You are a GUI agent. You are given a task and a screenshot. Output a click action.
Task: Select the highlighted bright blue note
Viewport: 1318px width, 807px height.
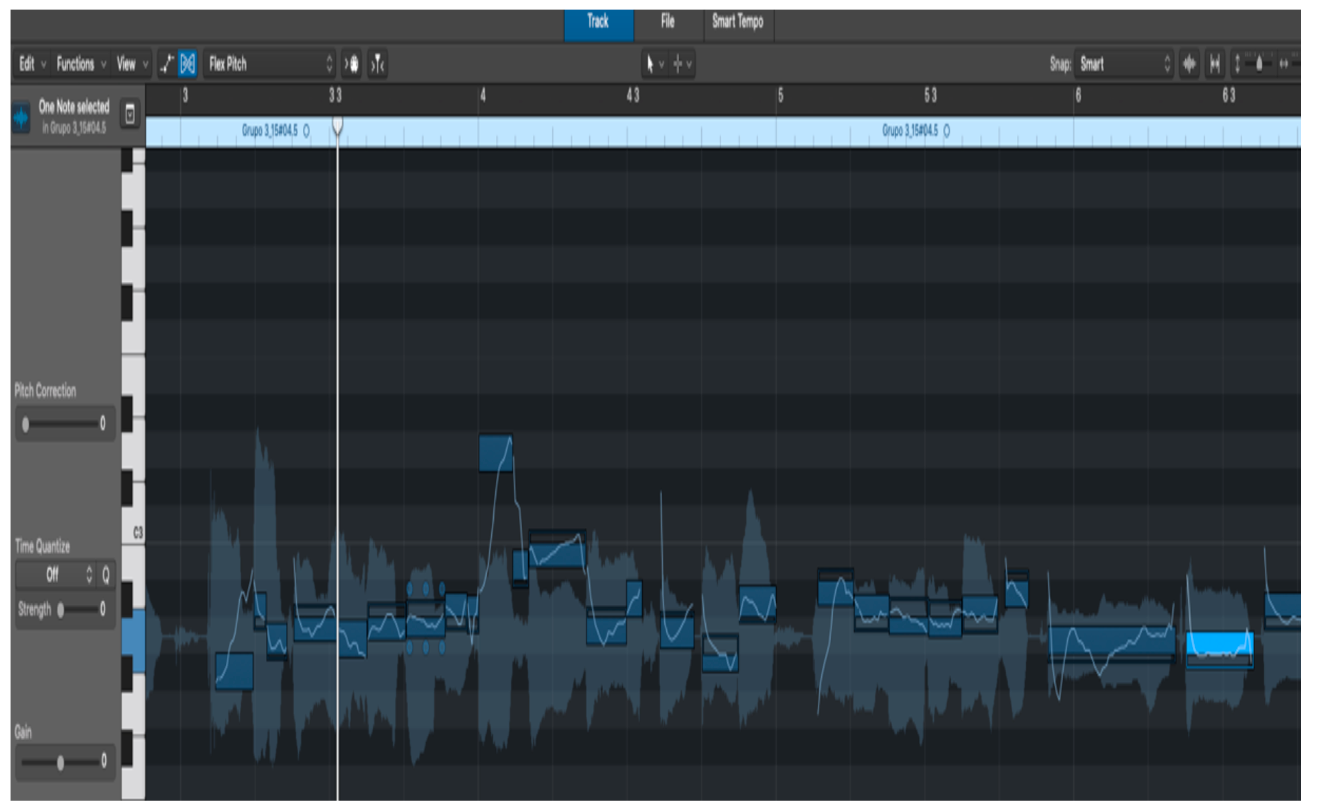point(1219,644)
